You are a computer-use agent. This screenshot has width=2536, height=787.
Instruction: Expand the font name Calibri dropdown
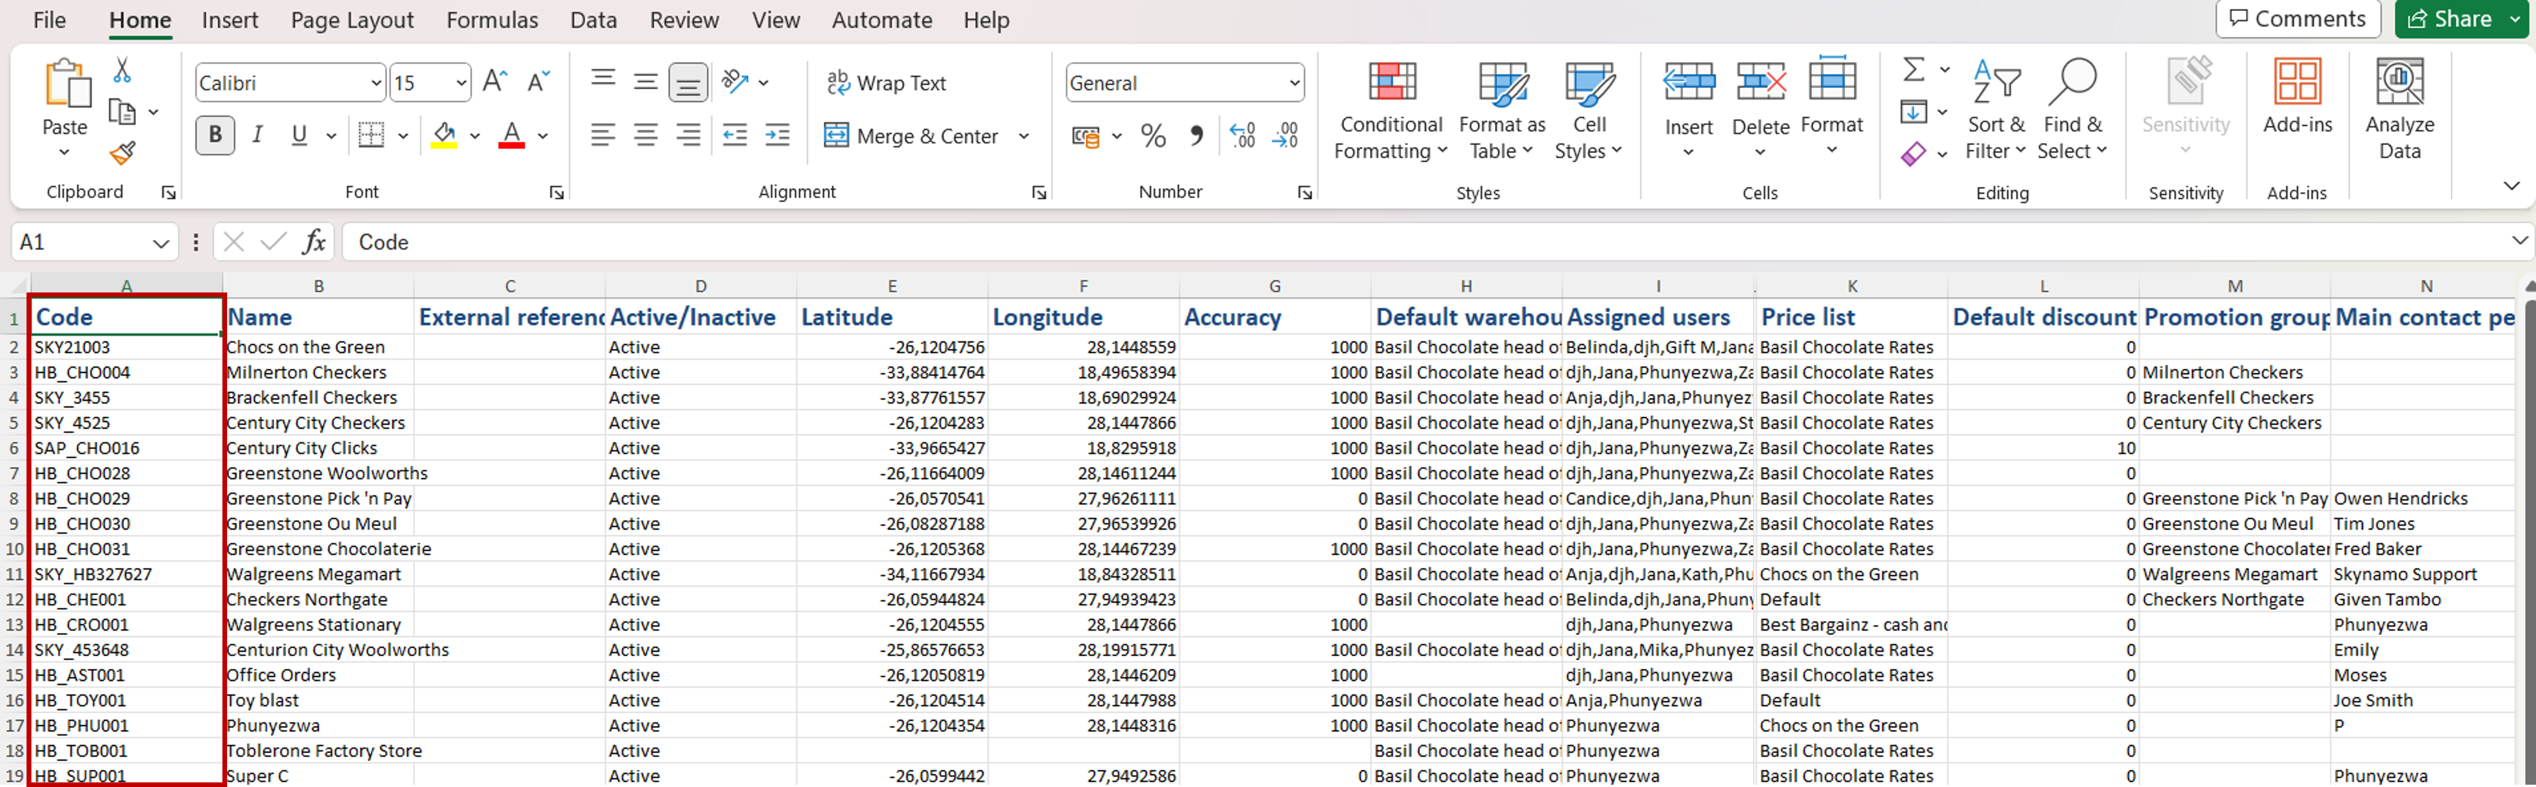click(376, 83)
